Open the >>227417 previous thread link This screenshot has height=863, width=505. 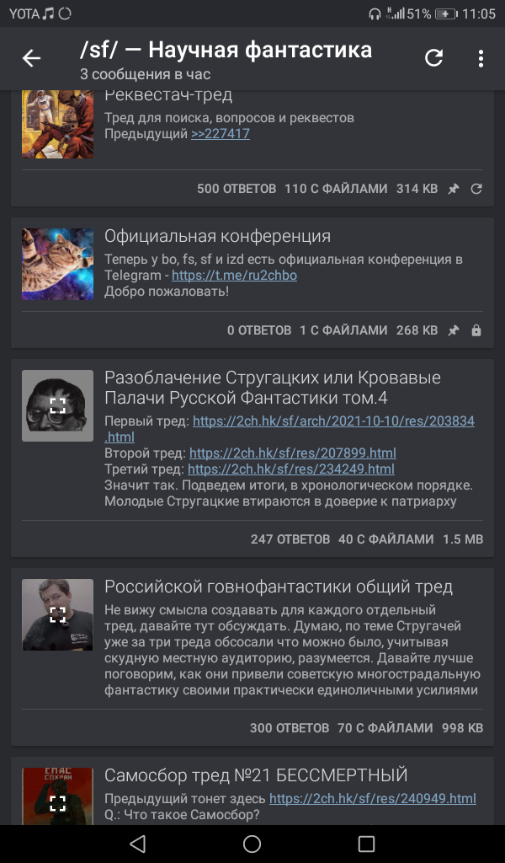221,134
